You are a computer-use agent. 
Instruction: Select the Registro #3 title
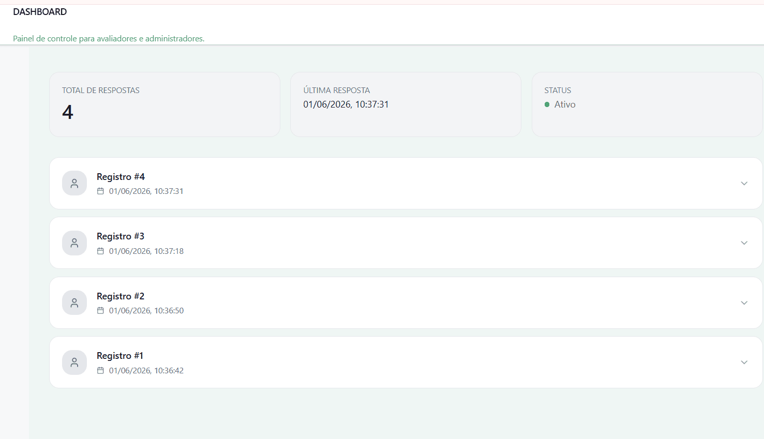121,236
